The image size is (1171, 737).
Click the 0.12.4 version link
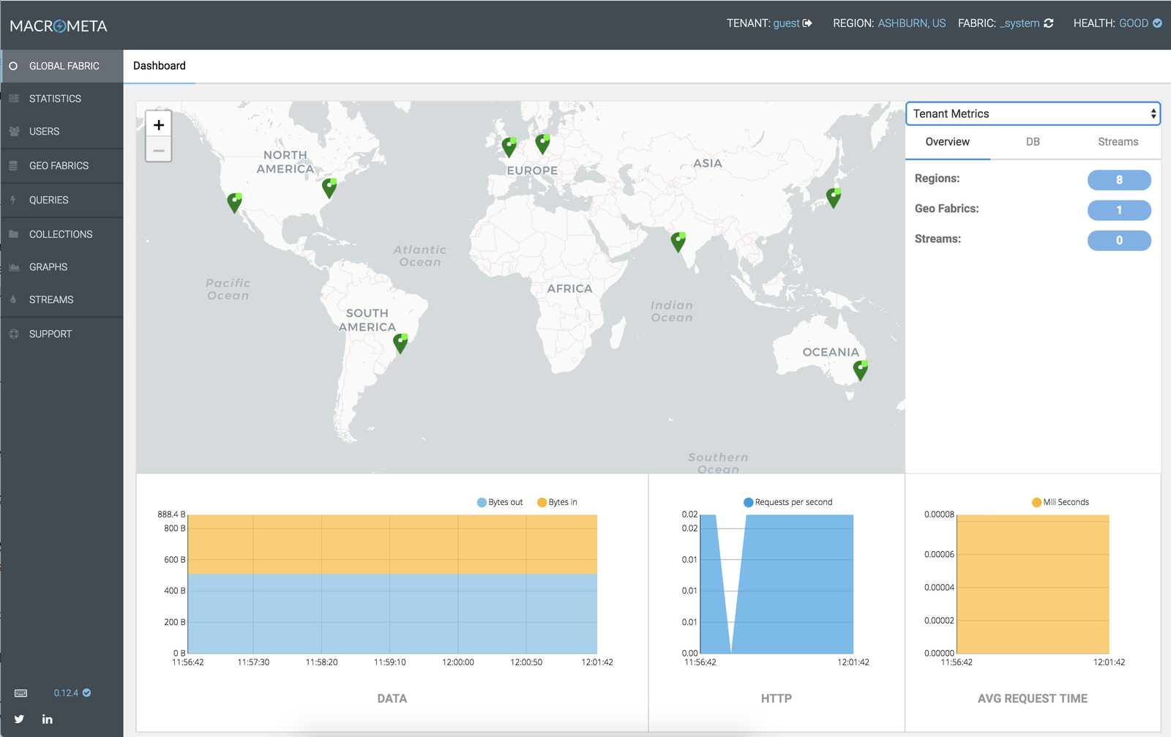point(66,693)
